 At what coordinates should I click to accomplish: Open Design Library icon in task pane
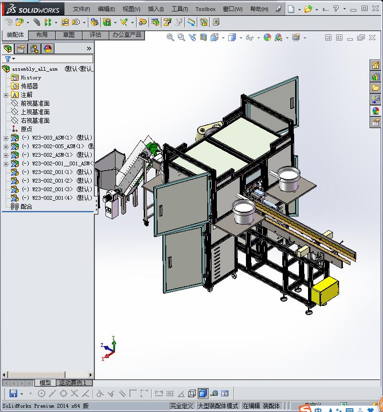pos(376,76)
